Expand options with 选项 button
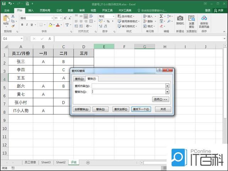Screen dimensions: 228x171 [x=161, y=99]
